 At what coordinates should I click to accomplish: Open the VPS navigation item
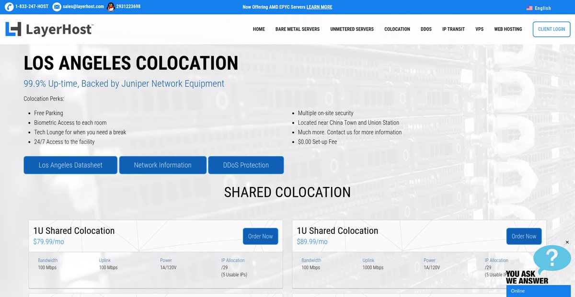point(479,29)
